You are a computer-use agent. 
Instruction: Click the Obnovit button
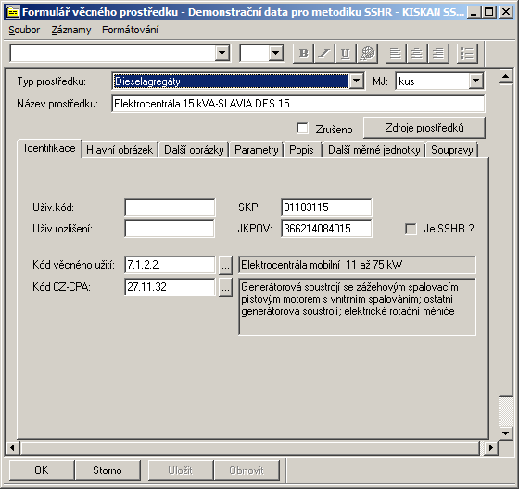pos(247,470)
